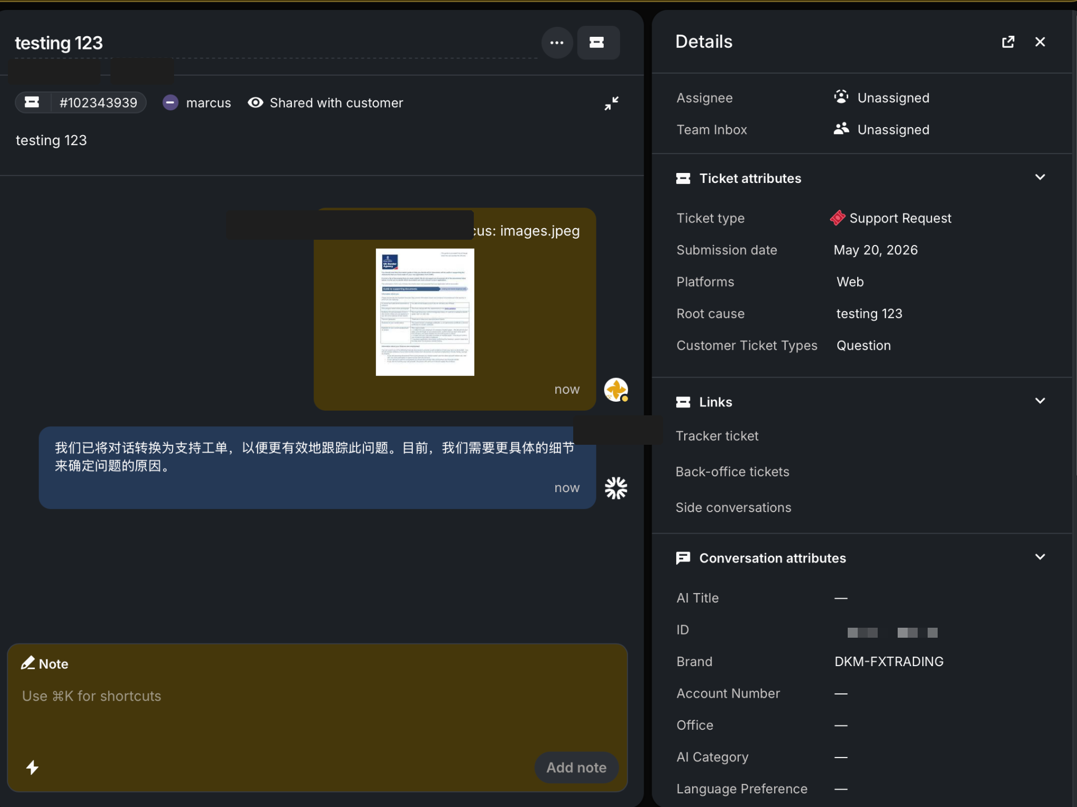This screenshot has height=807, width=1077.
Task: Click the AI bot avatar beside reply
Action: (x=616, y=488)
